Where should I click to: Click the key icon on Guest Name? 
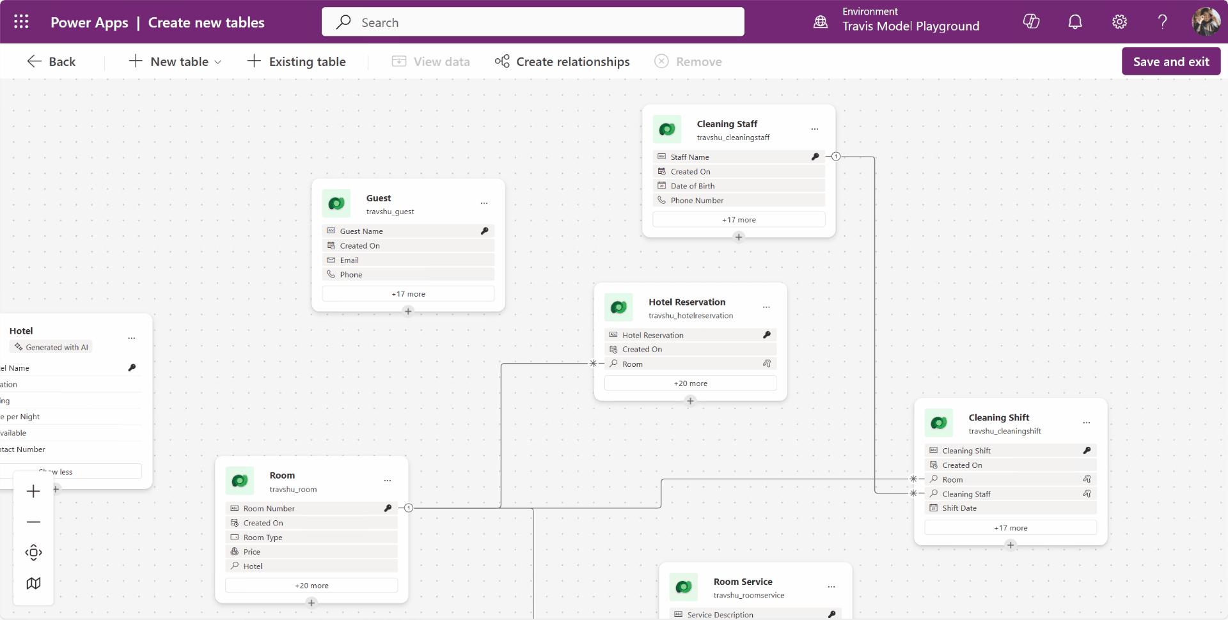point(485,231)
